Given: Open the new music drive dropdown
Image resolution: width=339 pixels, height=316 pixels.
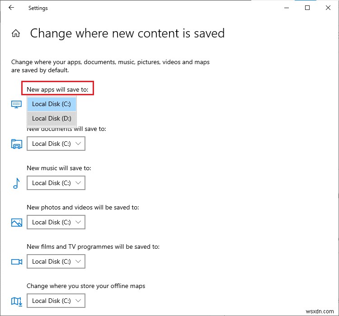Looking at the screenshot, I should click(56, 183).
